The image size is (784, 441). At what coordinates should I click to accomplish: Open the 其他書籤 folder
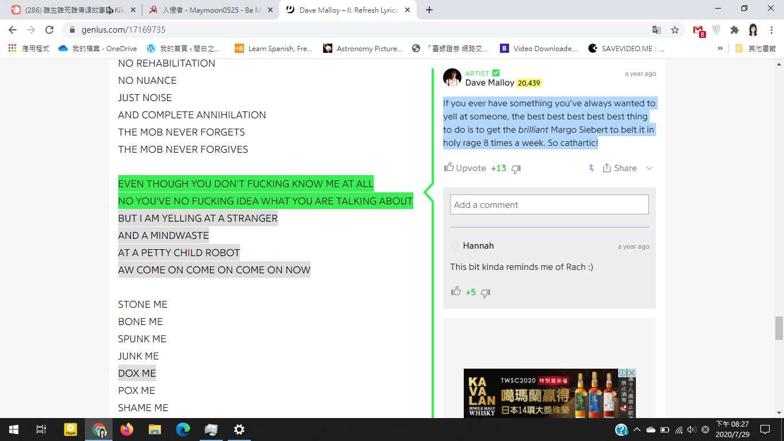(x=755, y=49)
